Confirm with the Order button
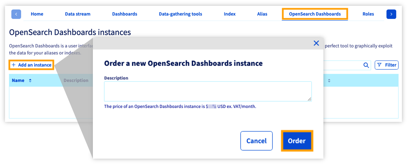The height and width of the screenshot is (165, 408). pyautogui.click(x=297, y=141)
